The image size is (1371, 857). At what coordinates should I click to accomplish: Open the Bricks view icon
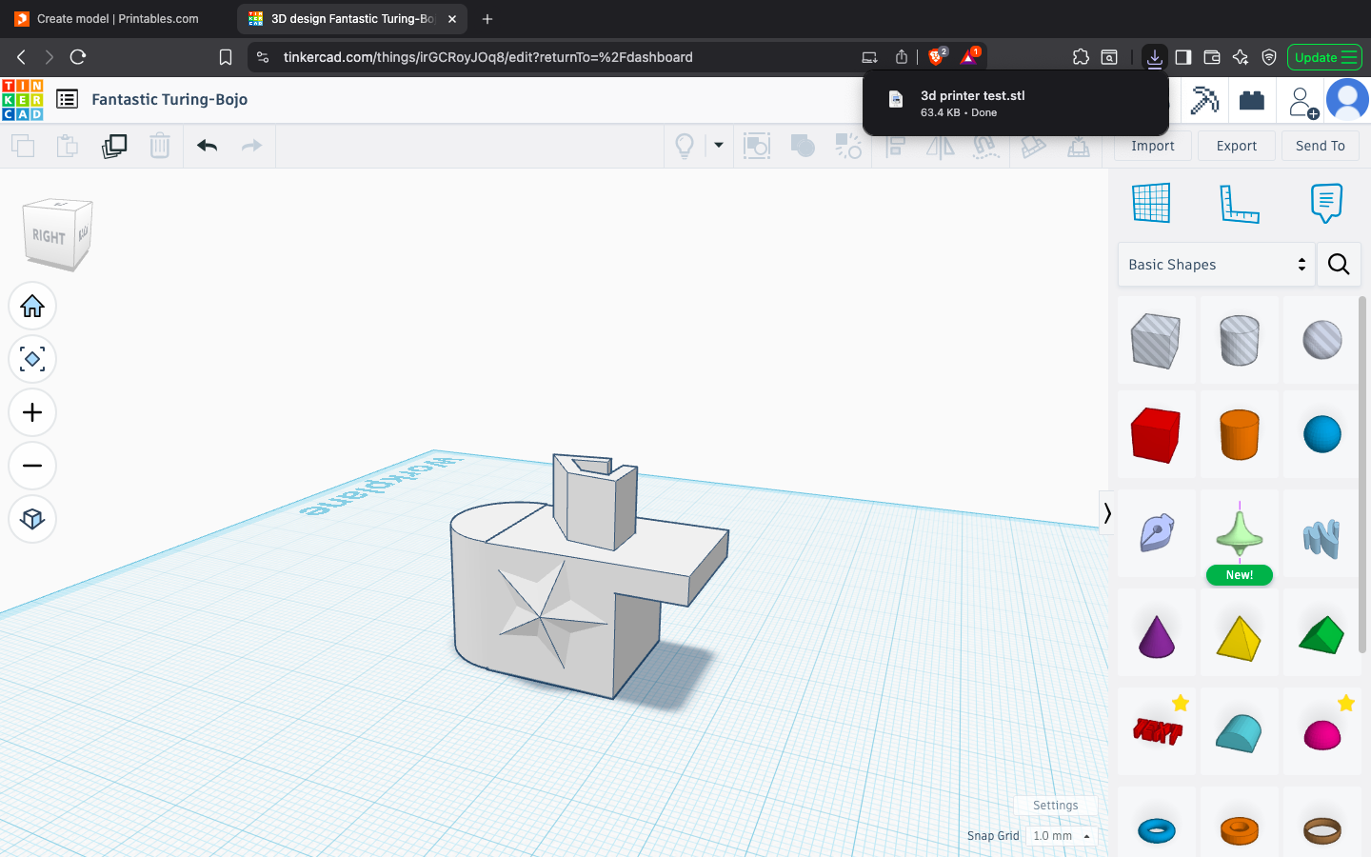(x=1252, y=100)
